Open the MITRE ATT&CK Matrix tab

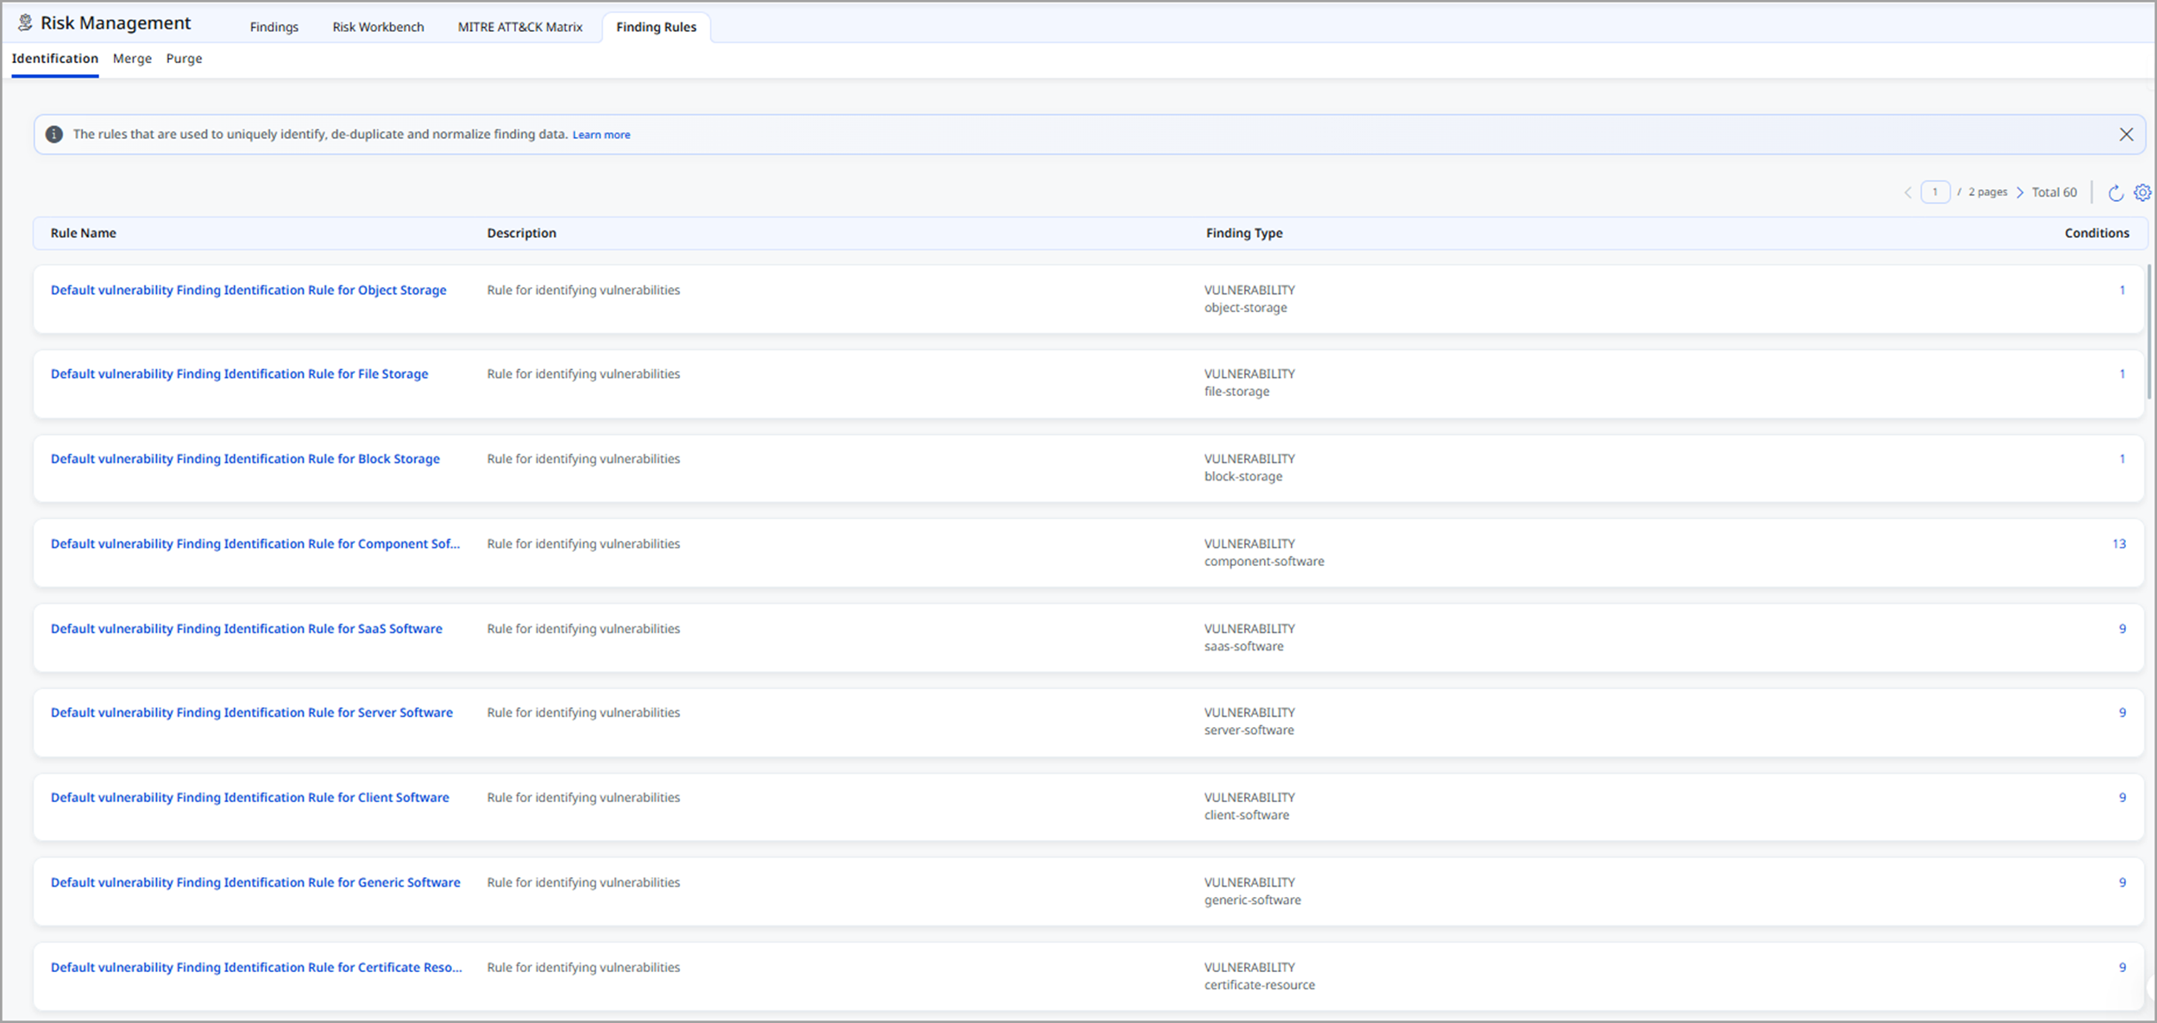(x=520, y=28)
